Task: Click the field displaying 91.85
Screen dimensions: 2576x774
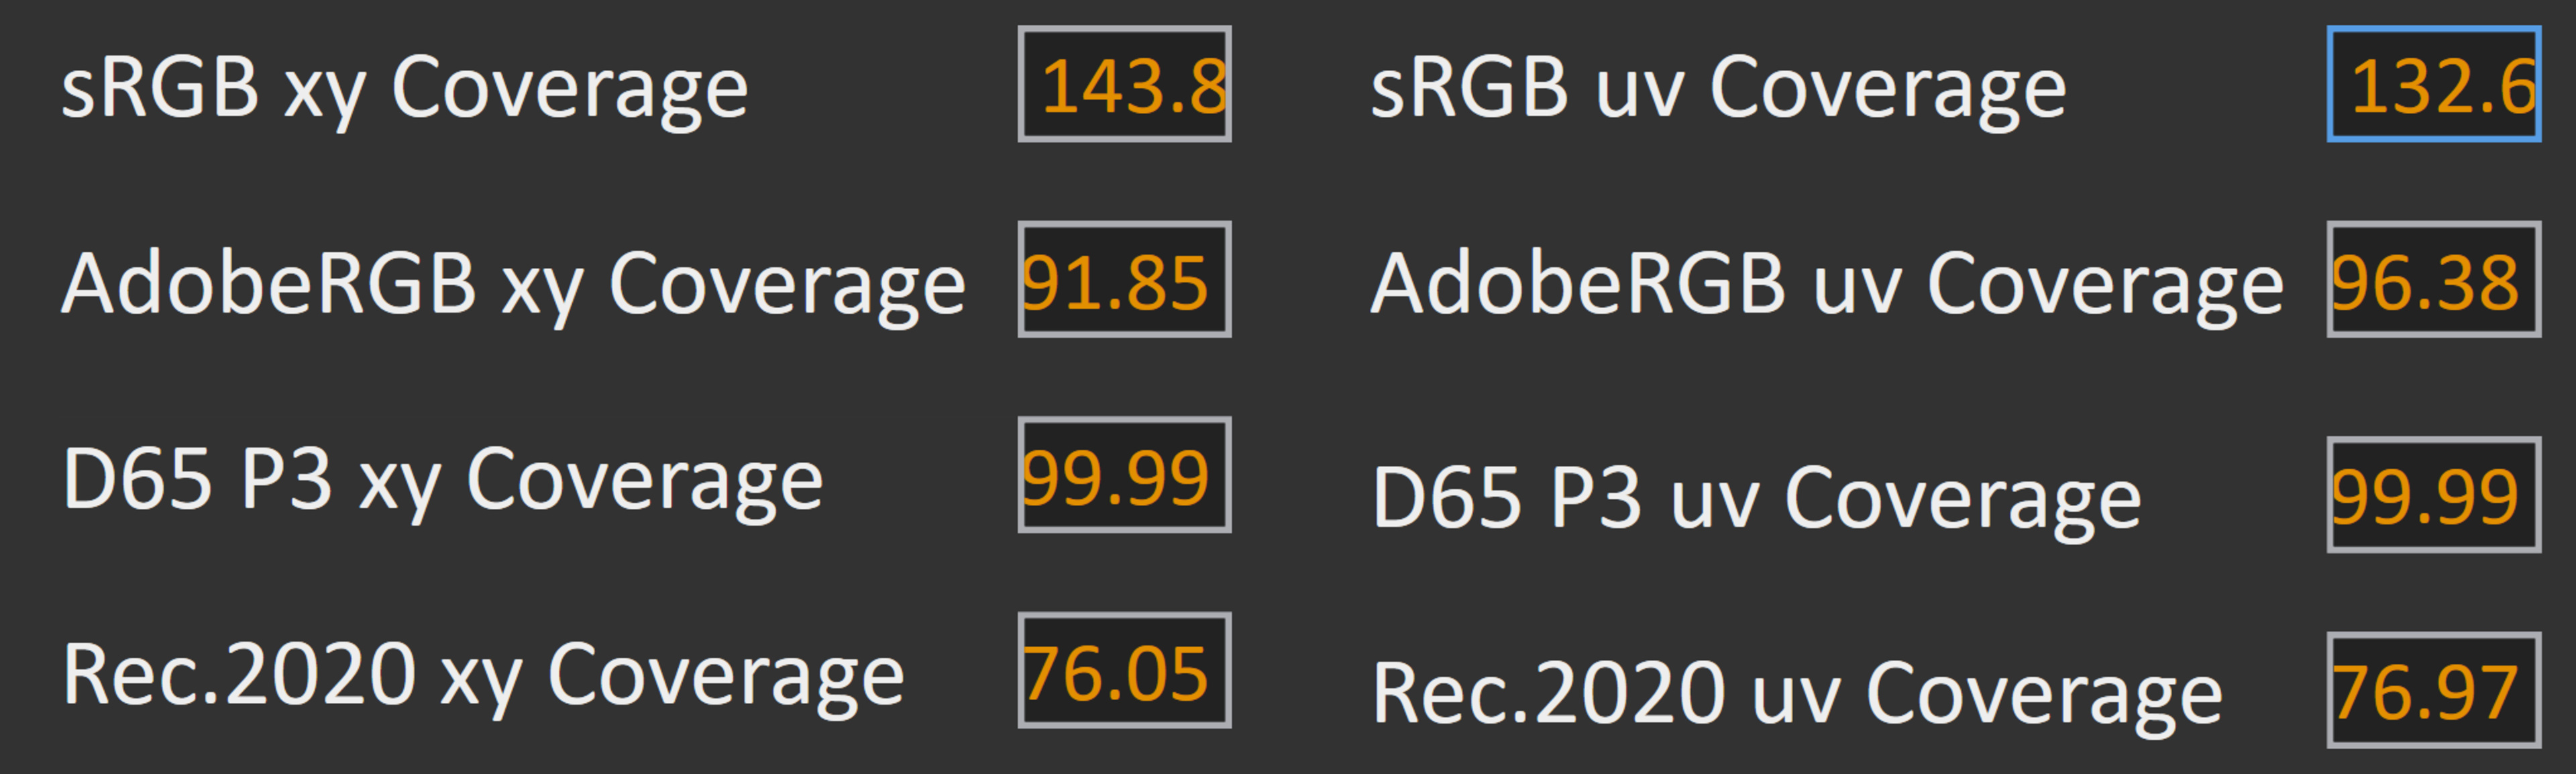Action: tap(1124, 279)
